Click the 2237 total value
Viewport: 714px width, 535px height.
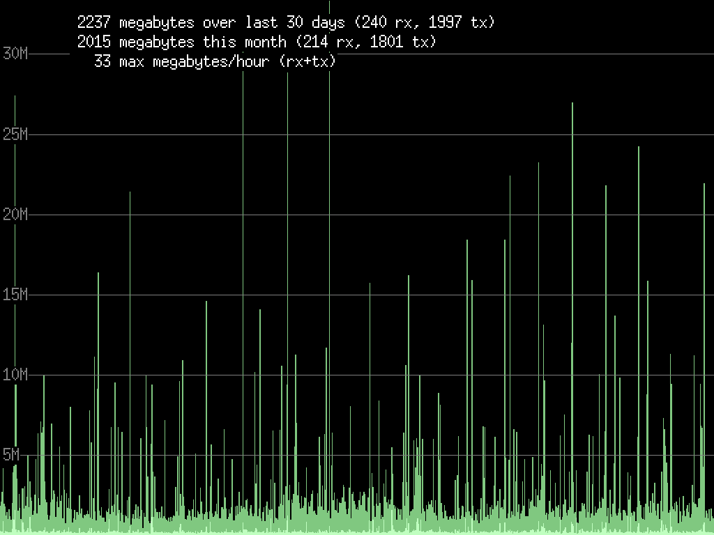pos(94,23)
